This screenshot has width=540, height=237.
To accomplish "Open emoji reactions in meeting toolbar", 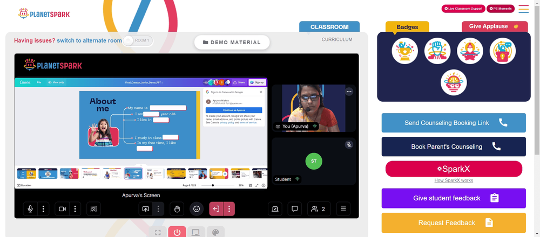I will click(197, 209).
